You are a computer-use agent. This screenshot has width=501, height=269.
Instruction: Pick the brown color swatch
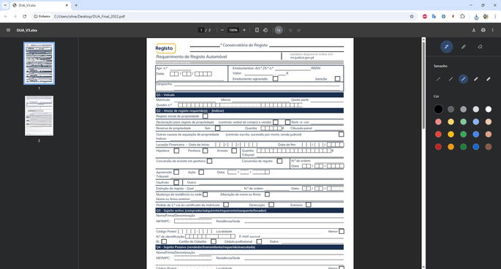click(489, 147)
